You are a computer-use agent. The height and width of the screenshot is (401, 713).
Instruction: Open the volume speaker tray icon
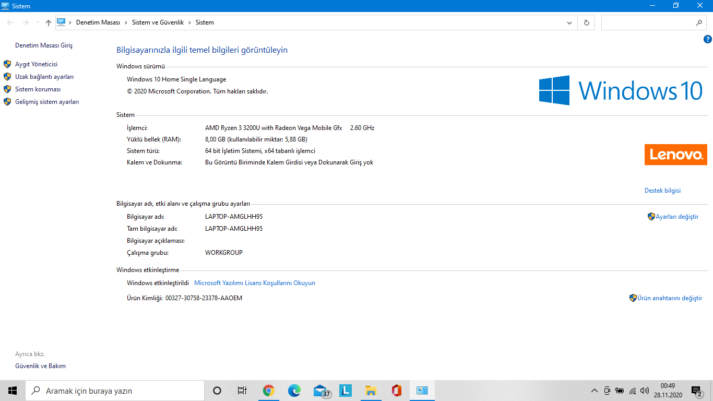[x=645, y=391]
